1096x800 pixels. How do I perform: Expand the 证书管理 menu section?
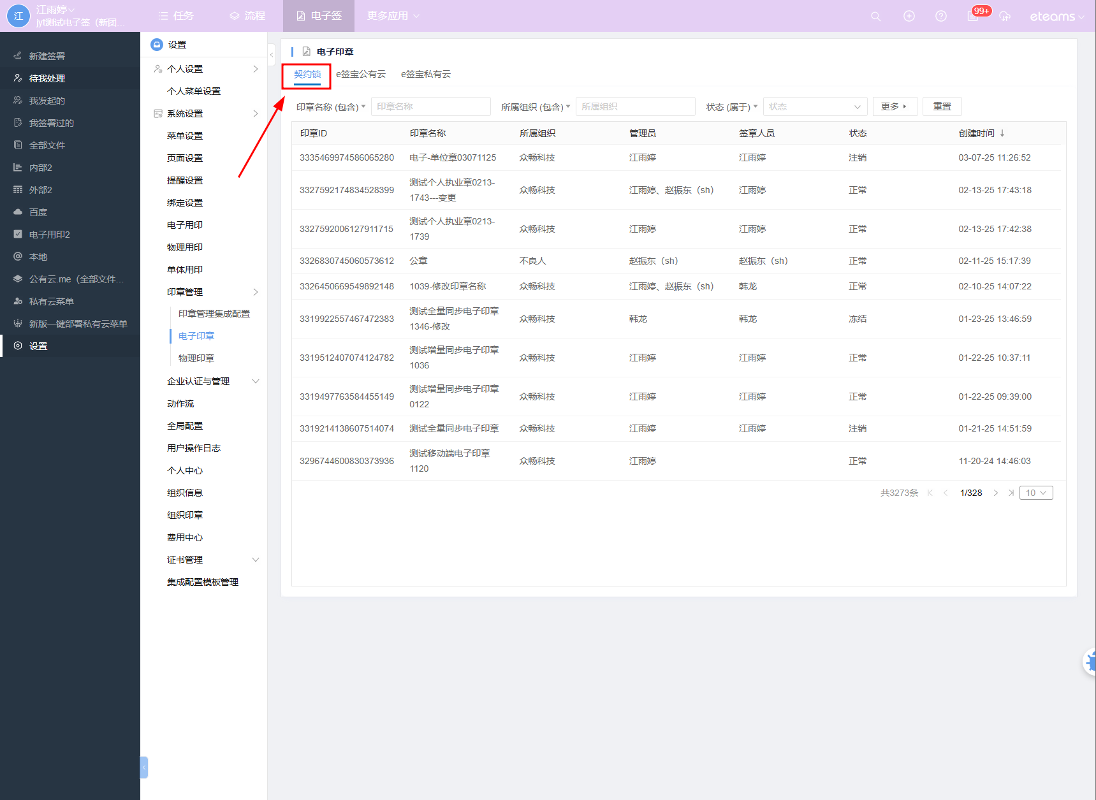256,560
